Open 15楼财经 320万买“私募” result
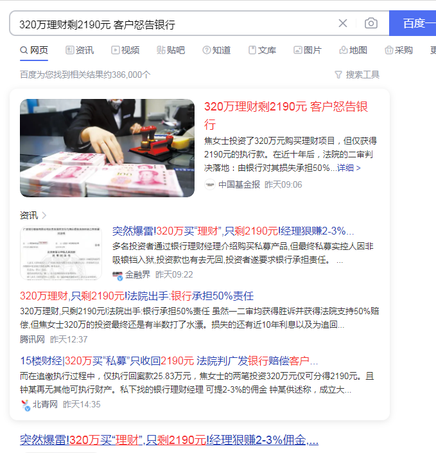This screenshot has height=453, width=436. [x=169, y=361]
